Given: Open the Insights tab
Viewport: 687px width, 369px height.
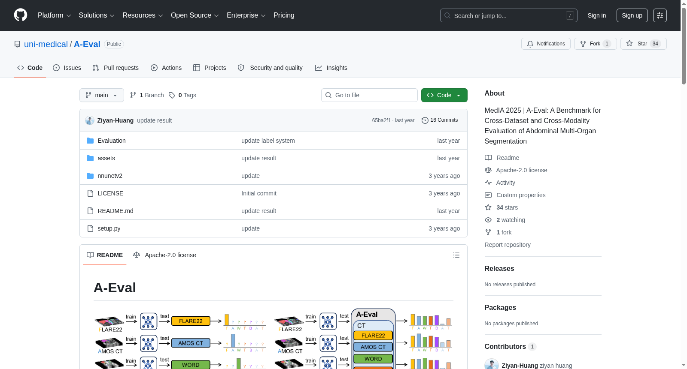Looking at the screenshot, I should pos(331,68).
